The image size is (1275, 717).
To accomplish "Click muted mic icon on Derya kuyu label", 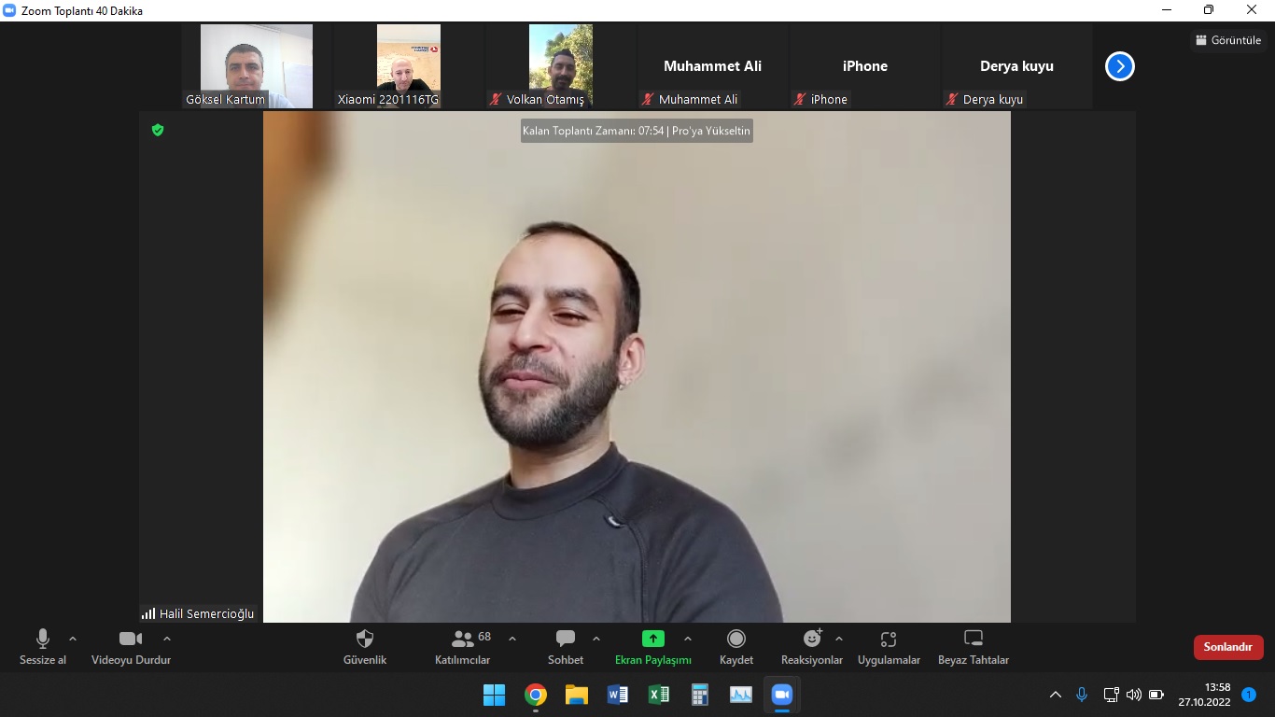I will pos(952,99).
